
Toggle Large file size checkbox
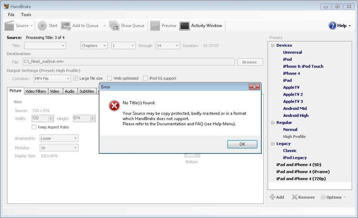(x=75, y=78)
